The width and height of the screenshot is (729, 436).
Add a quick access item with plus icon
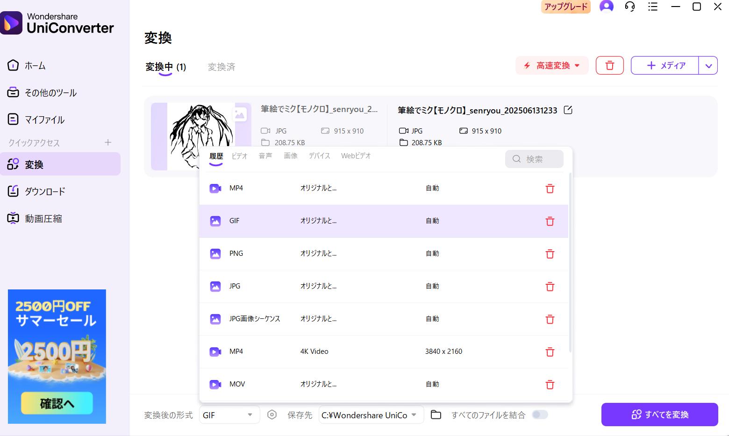click(108, 142)
